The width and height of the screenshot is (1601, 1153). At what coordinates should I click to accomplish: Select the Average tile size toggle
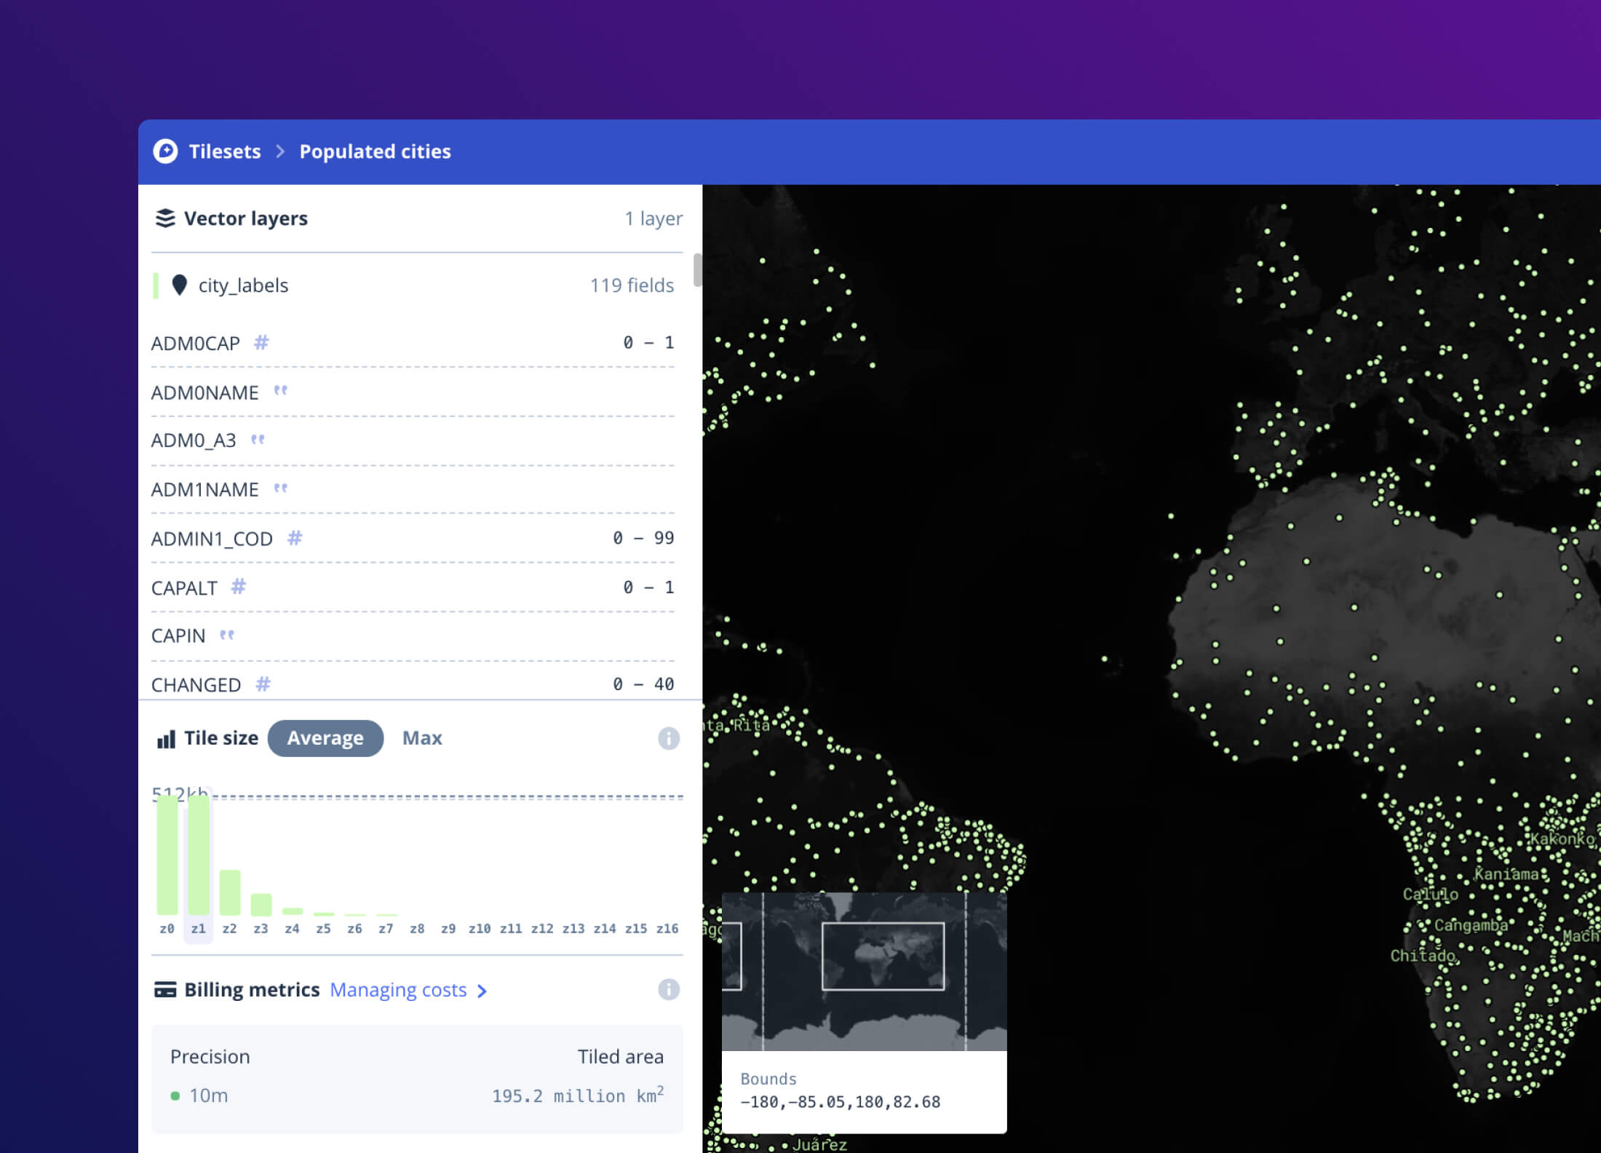point(325,737)
